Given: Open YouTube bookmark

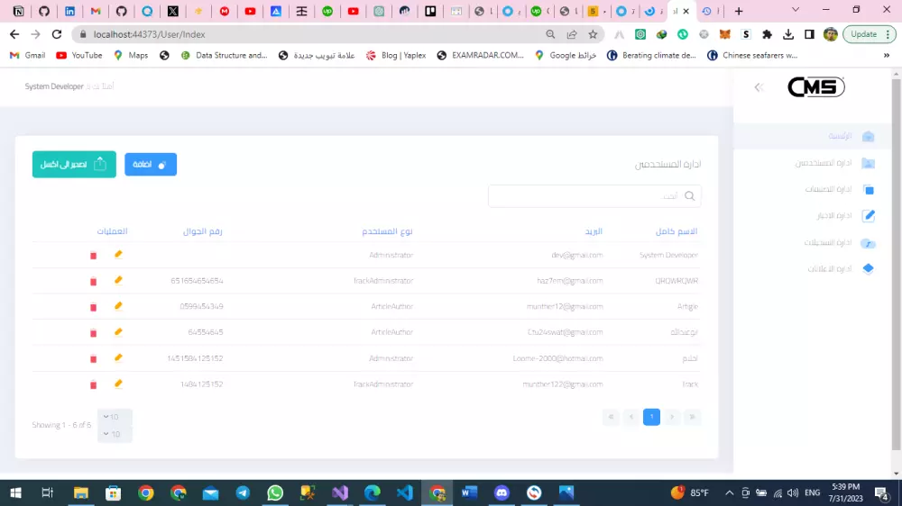Looking at the screenshot, I should pyautogui.click(x=79, y=56).
